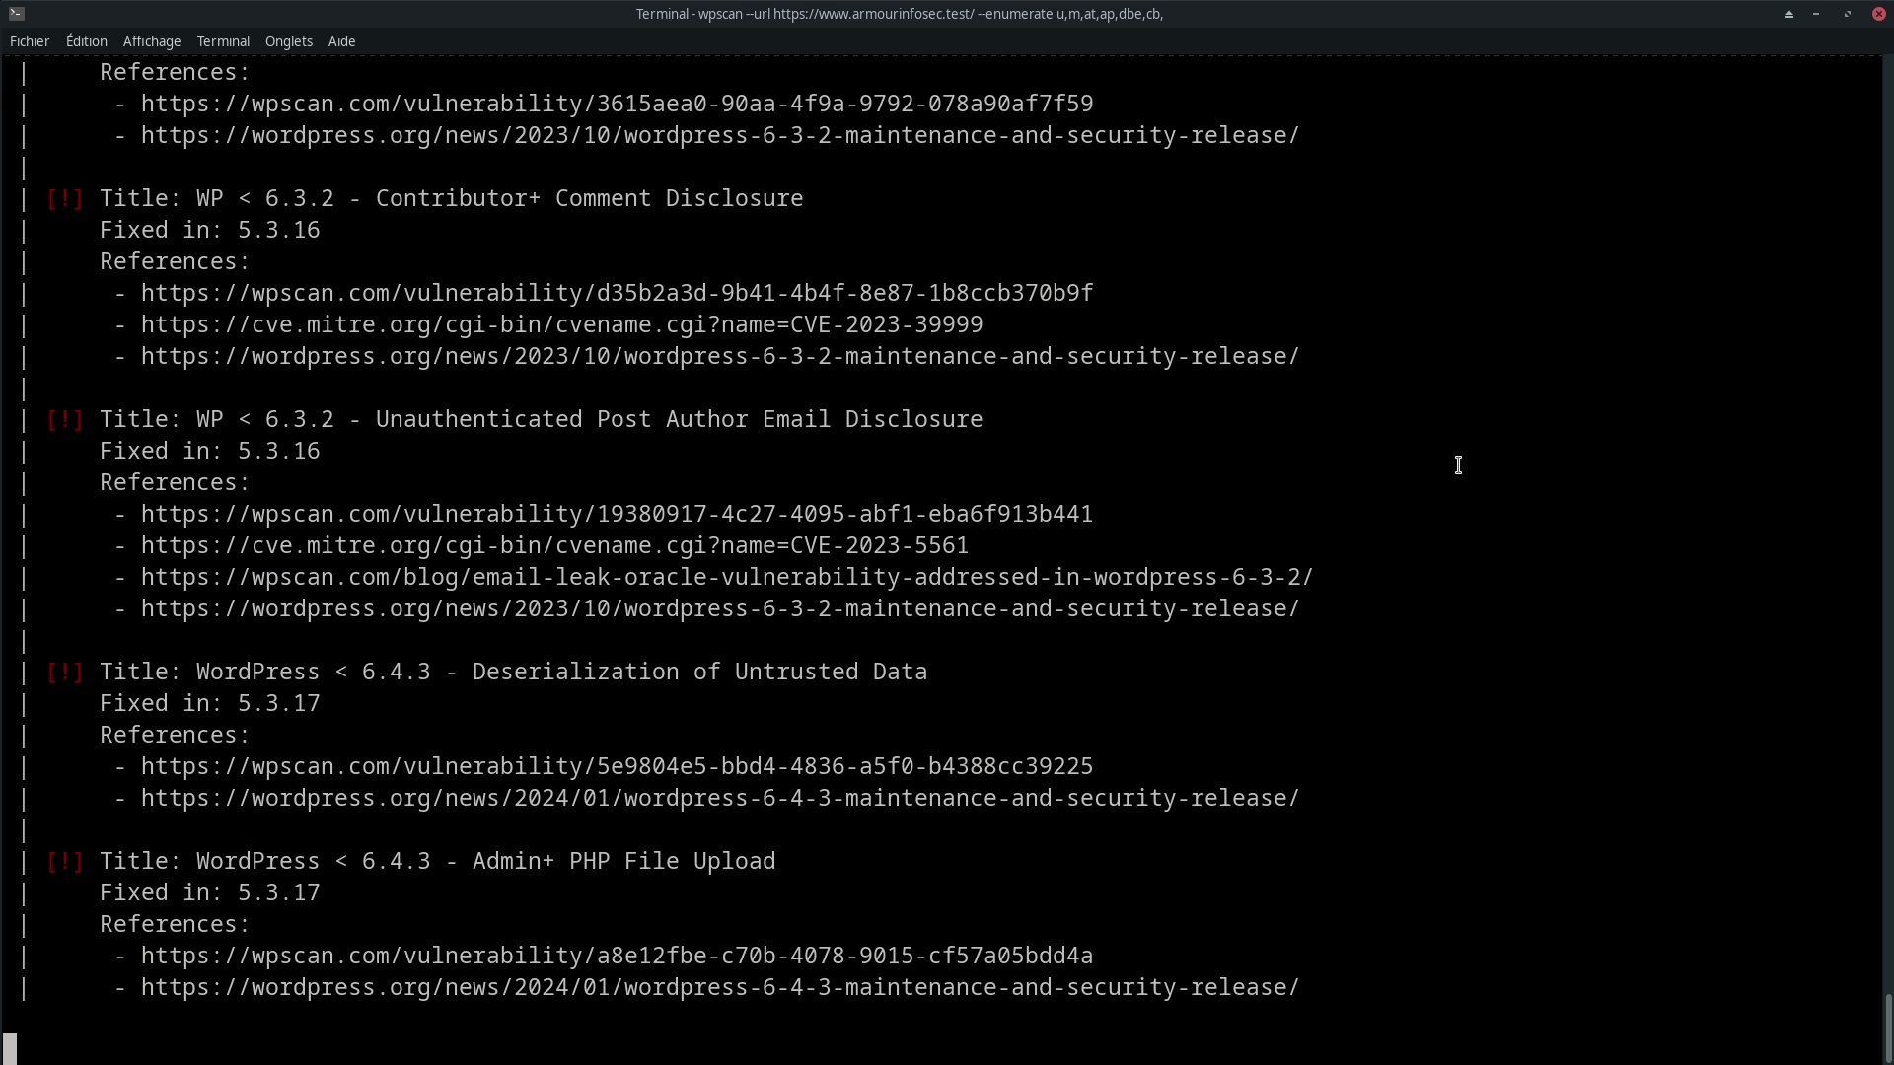Open the Fichier menu
Image resolution: width=1894 pixels, height=1065 pixels.
(30, 41)
